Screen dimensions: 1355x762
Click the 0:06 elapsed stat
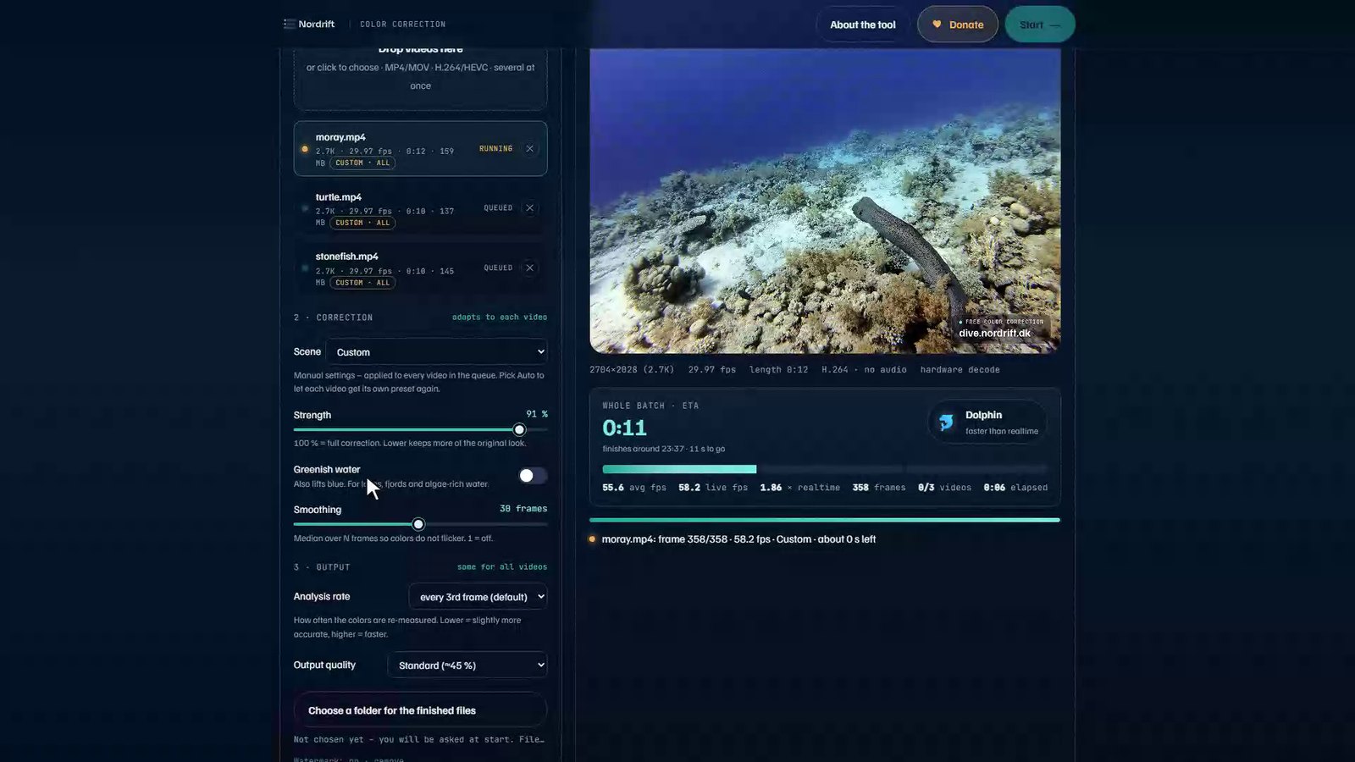pyautogui.click(x=1015, y=488)
